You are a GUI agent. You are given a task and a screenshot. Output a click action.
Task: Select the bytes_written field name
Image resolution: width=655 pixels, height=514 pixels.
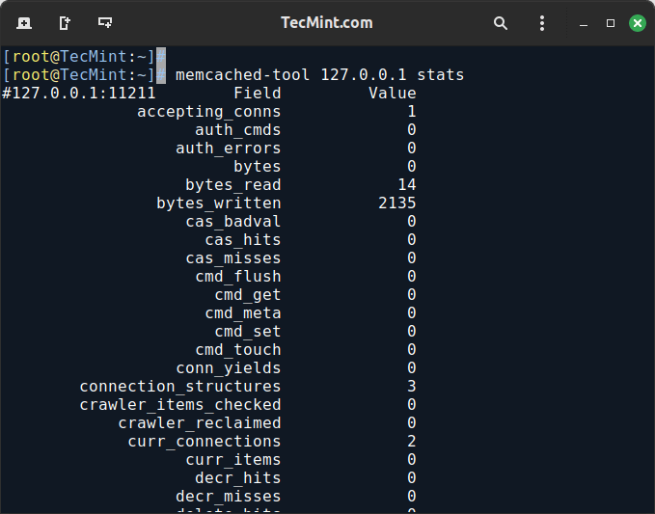click(x=218, y=203)
